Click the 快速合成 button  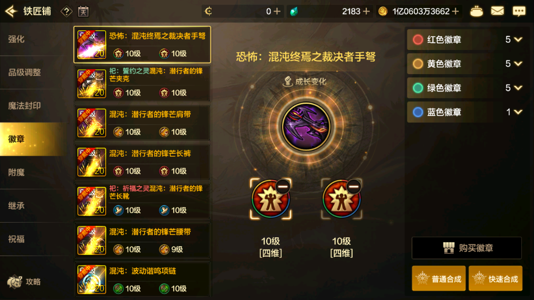[x=495, y=279]
